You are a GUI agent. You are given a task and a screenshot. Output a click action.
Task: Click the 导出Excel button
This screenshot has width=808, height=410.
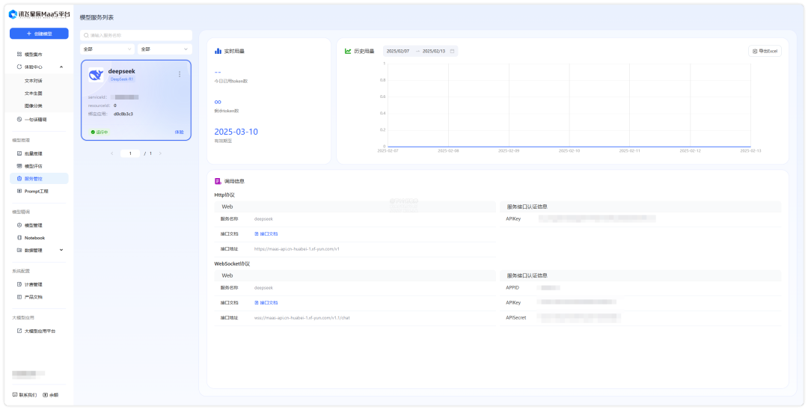[765, 51]
